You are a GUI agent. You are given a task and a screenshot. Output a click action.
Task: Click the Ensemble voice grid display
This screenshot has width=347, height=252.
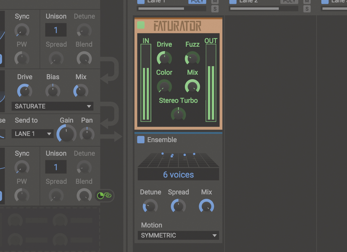(x=178, y=160)
